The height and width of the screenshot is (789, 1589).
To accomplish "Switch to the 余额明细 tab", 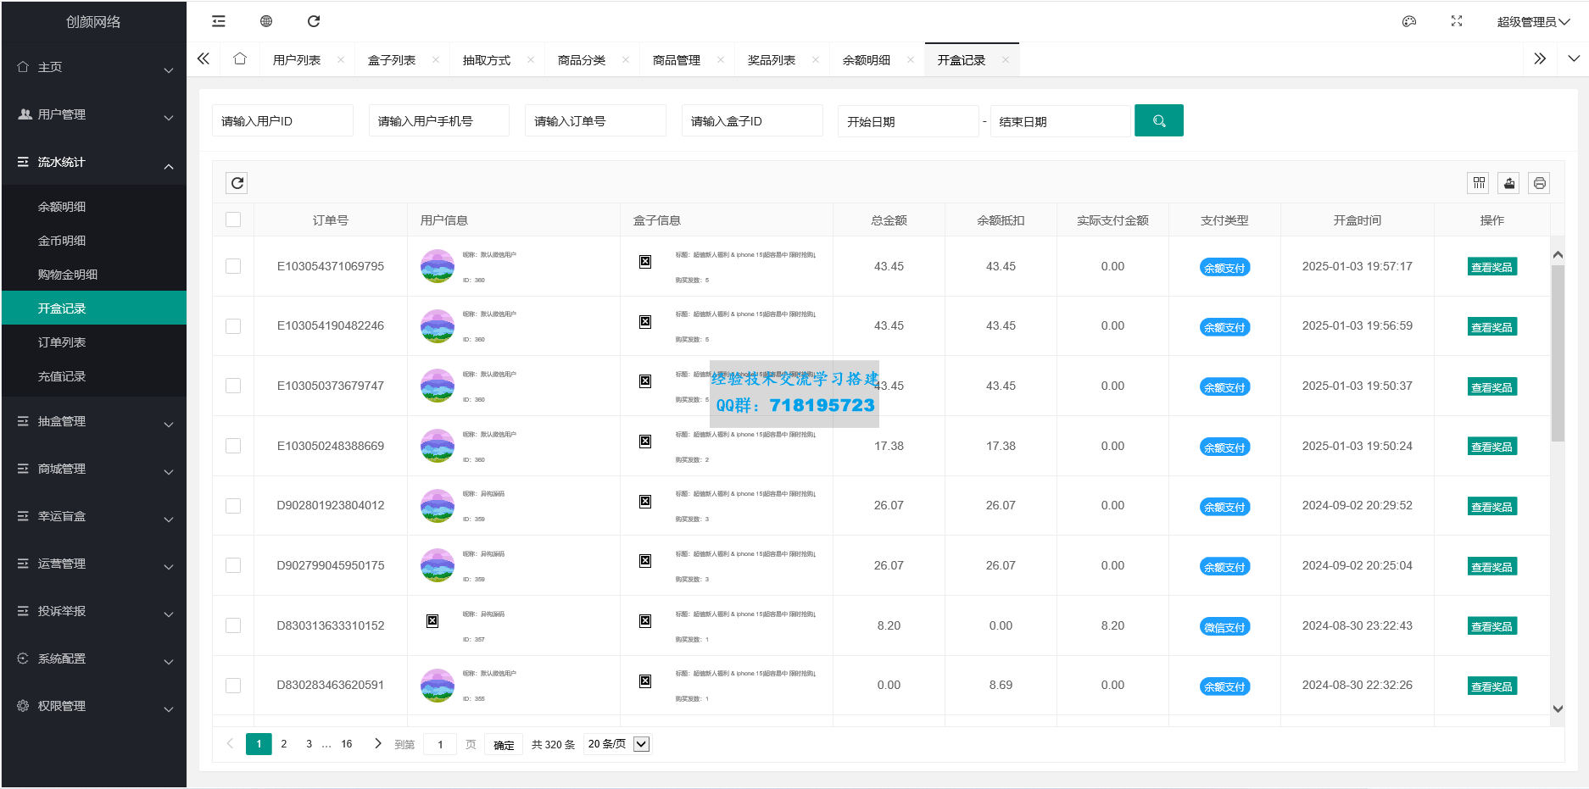I will click(867, 60).
